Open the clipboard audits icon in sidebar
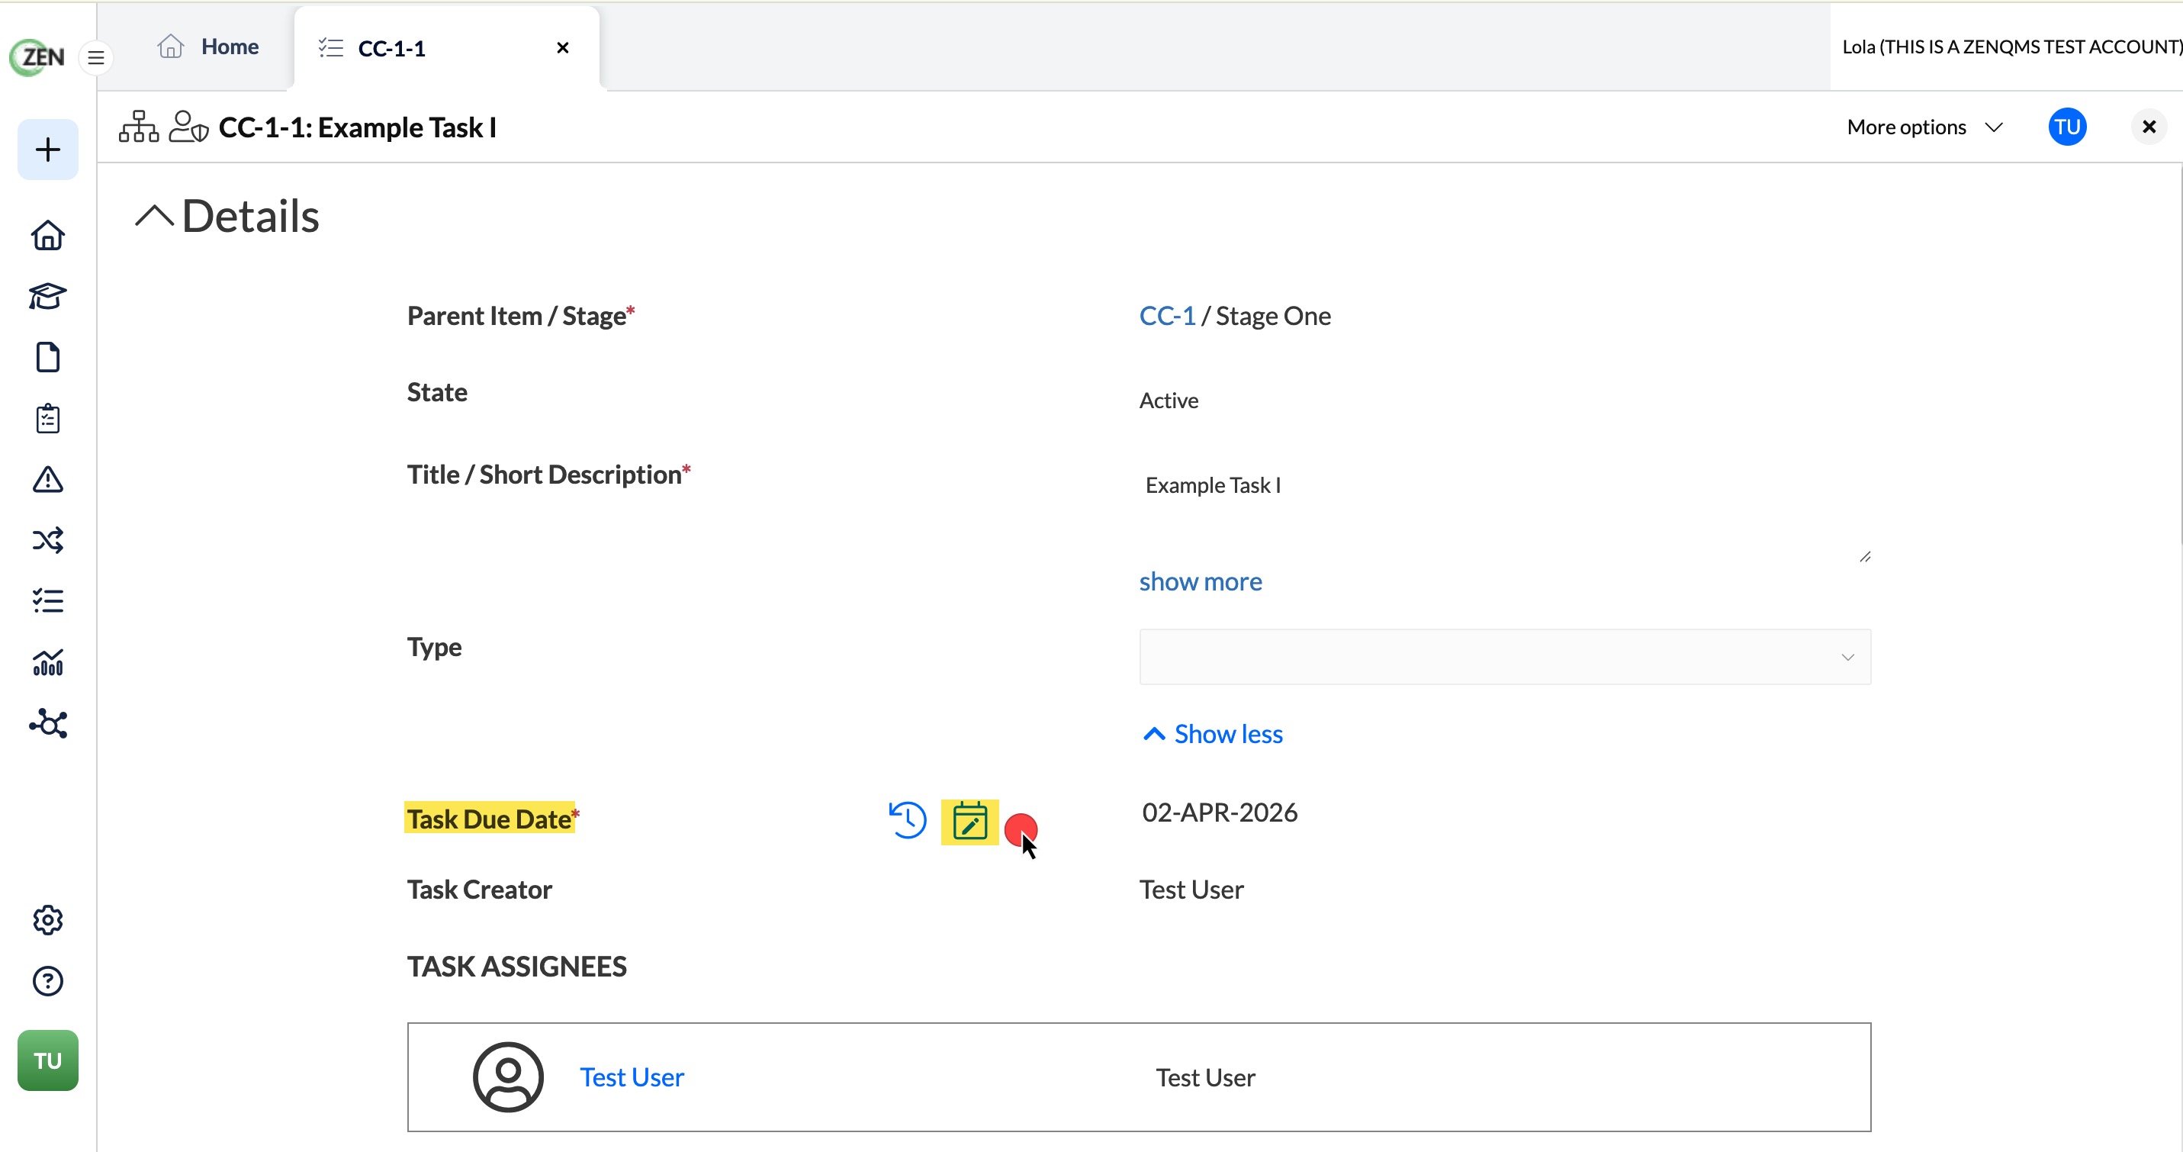Image resolution: width=2183 pixels, height=1152 pixels. pos(47,418)
